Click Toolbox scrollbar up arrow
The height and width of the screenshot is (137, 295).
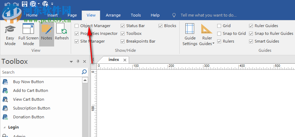pyautogui.click(x=85, y=80)
